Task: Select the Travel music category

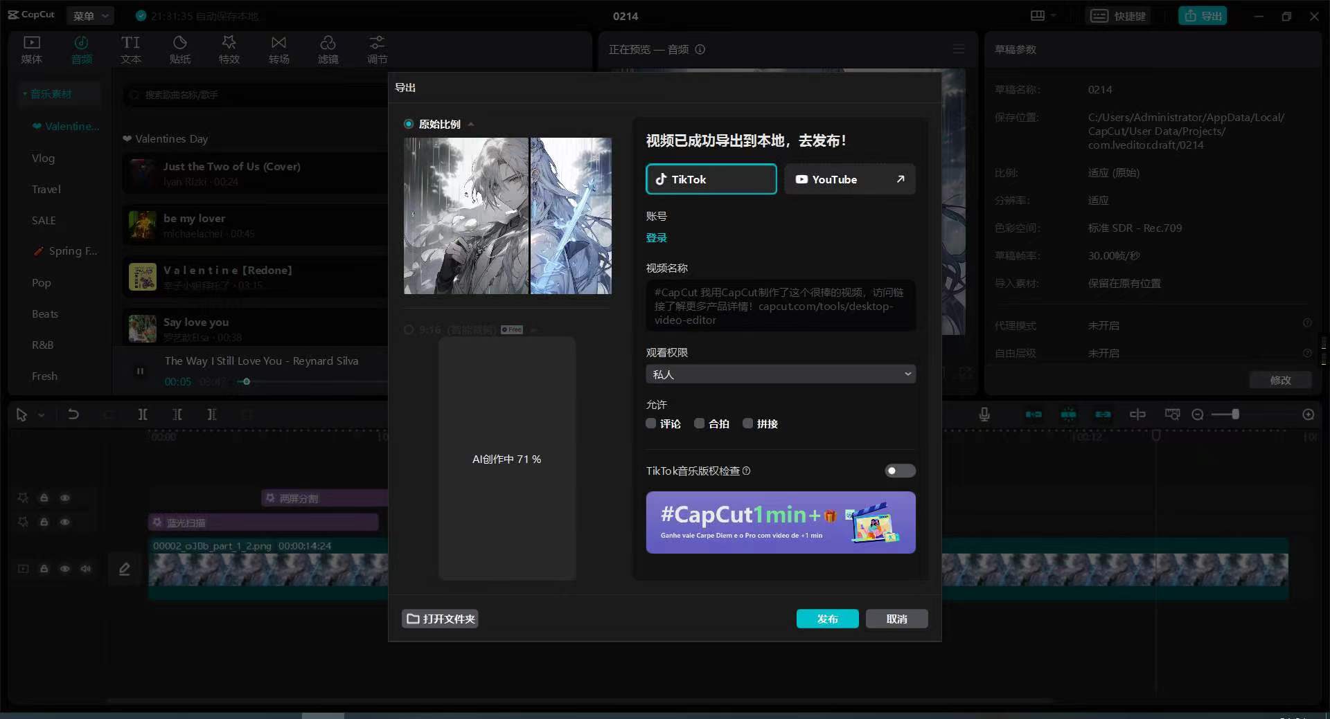Action: tap(46, 189)
